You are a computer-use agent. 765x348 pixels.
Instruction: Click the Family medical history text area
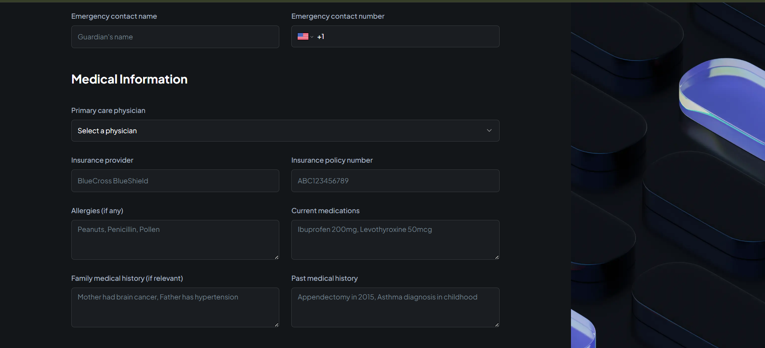[175, 307]
